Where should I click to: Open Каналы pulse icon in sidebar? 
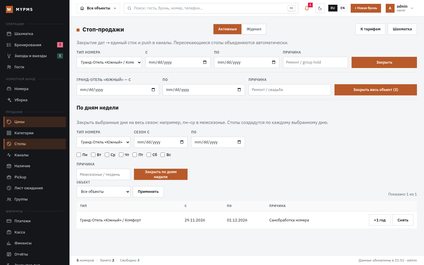coord(9,155)
